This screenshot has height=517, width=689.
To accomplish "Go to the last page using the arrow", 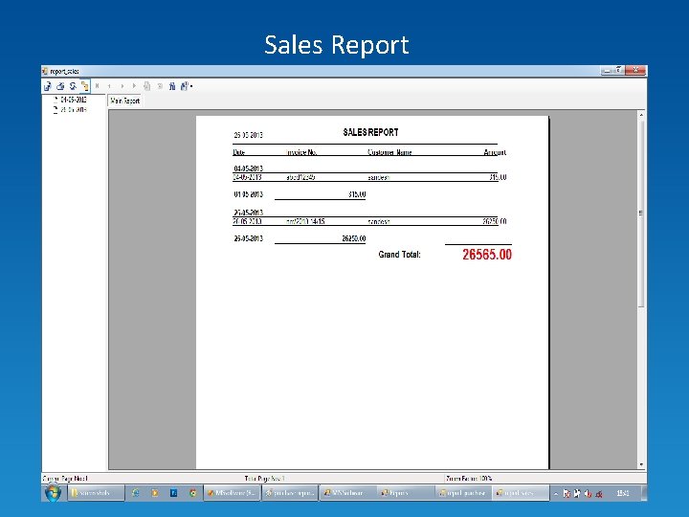I will [135, 86].
